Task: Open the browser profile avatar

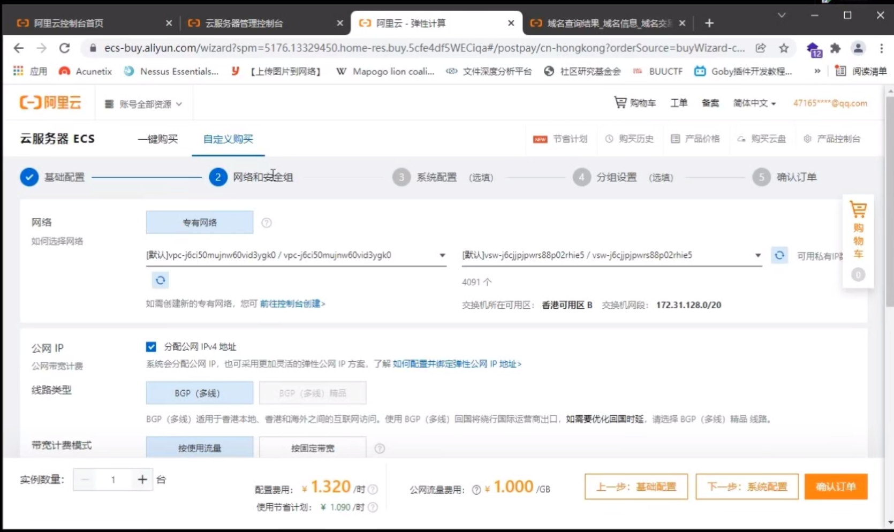Action: [x=858, y=48]
